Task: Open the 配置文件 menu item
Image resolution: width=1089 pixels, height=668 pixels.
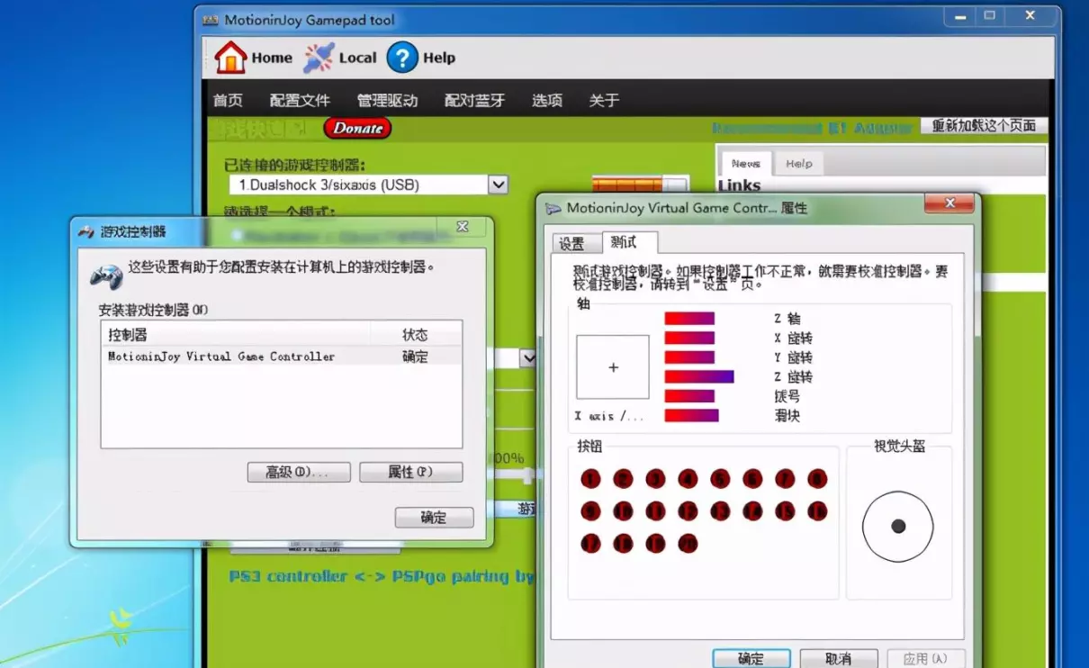Action: tap(300, 100)
